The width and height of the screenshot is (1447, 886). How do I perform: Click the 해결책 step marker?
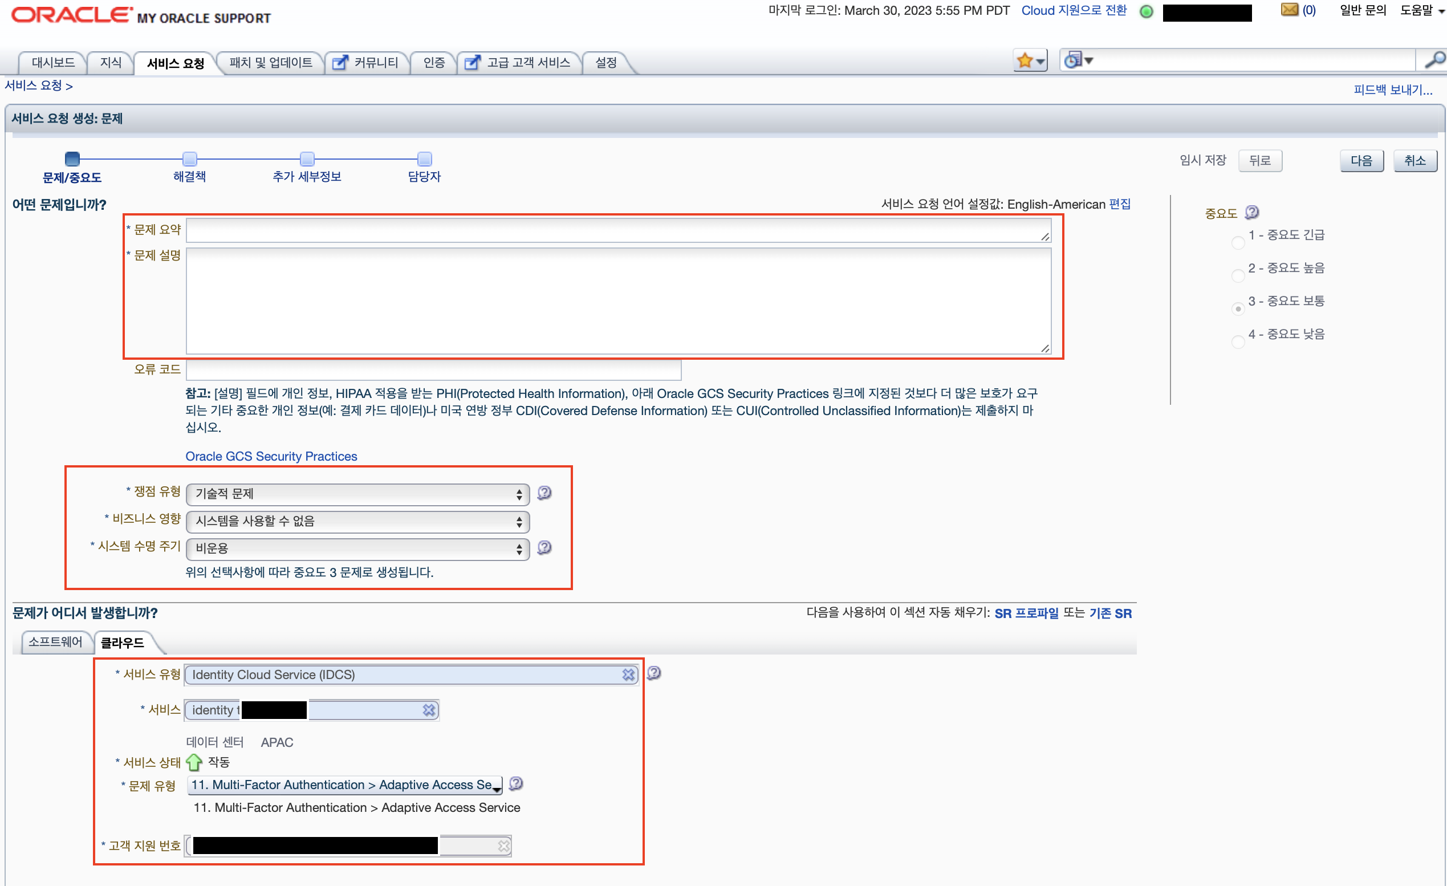pyautogui.click(x=190, y=158)
